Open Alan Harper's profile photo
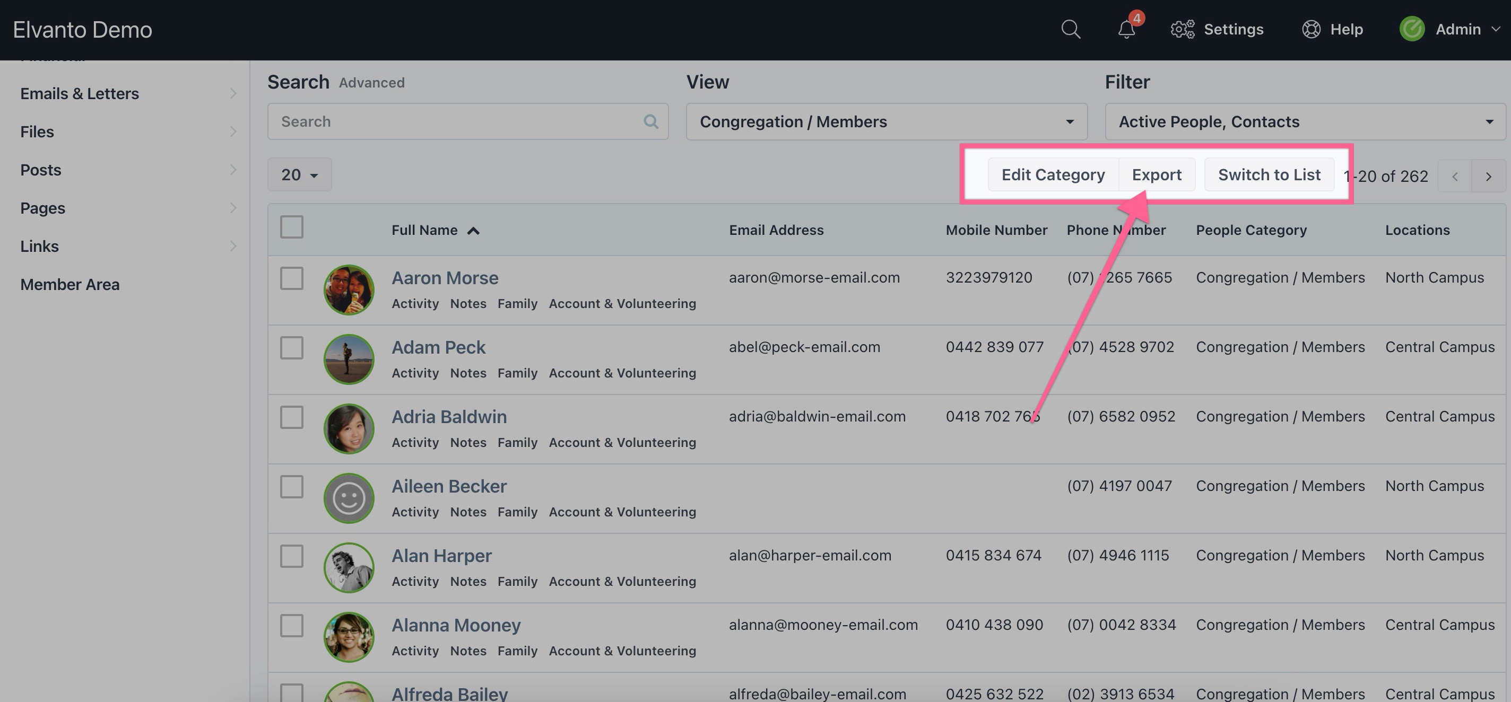Viewport: 1511px width, 702px height. tap(349, 568)
